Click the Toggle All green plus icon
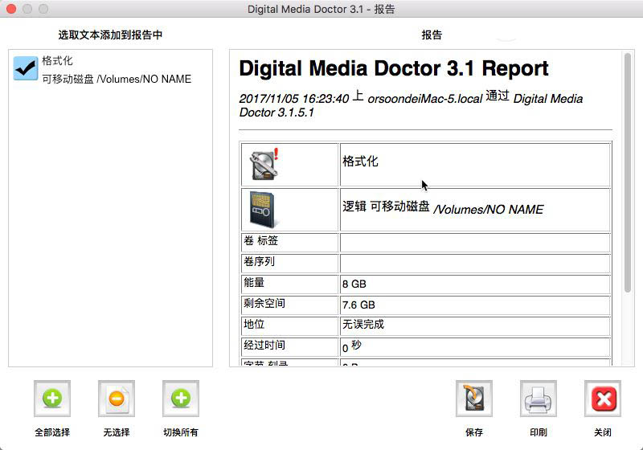The image size is (643, 450). pos(181,399)
